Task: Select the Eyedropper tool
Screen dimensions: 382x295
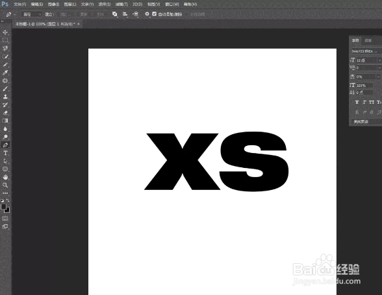Action: 5,73
